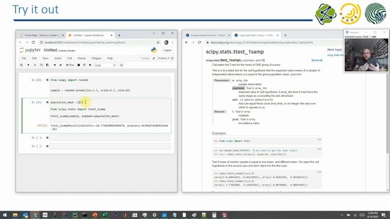390x219 pixels.
Task: Go back in the SciPy docs browser
Action: point(186,43)
